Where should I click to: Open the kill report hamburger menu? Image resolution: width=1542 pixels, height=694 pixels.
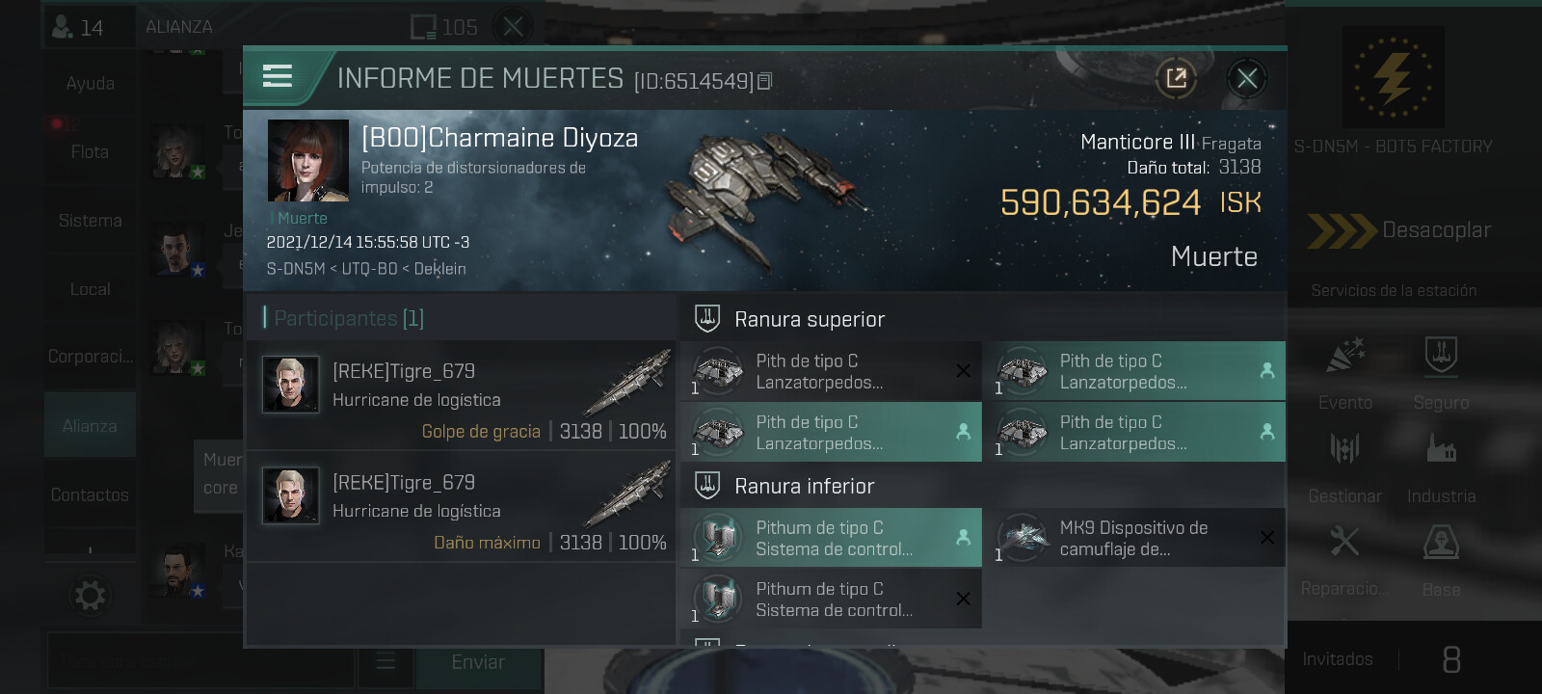tap(278, 76)
